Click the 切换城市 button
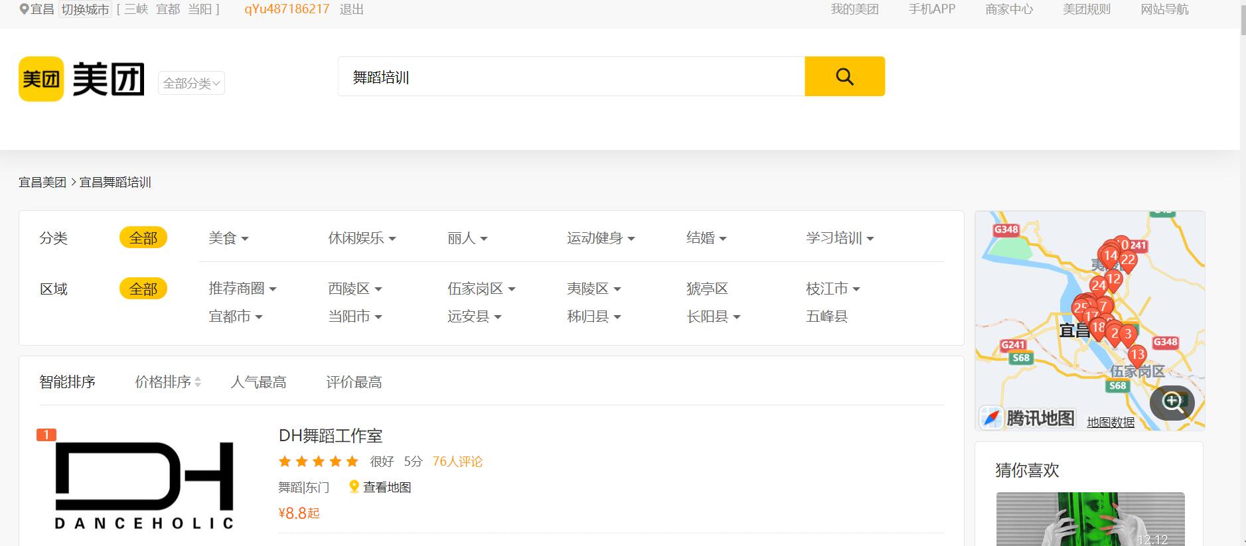This screenshot has height=546, width=1246. tap(85, 9)
